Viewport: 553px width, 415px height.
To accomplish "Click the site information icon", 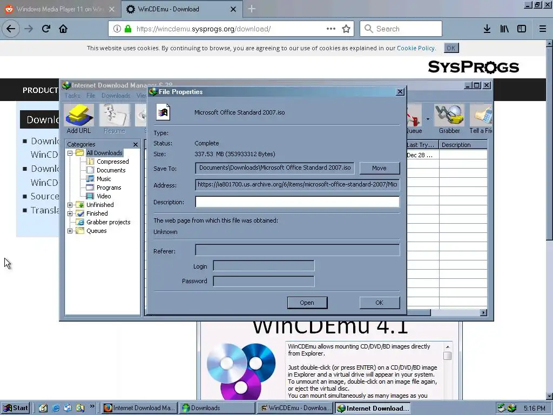I will pos(117,29).
